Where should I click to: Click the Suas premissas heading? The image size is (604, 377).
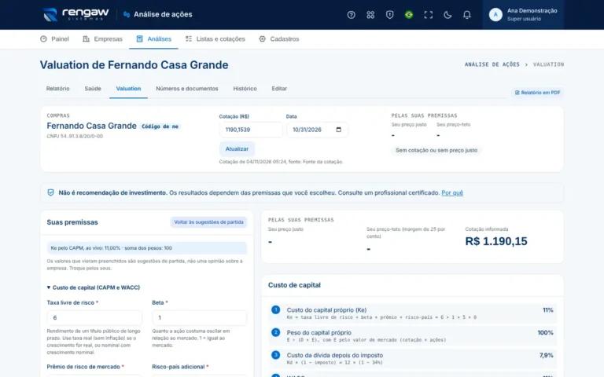[x=72, y=222]
